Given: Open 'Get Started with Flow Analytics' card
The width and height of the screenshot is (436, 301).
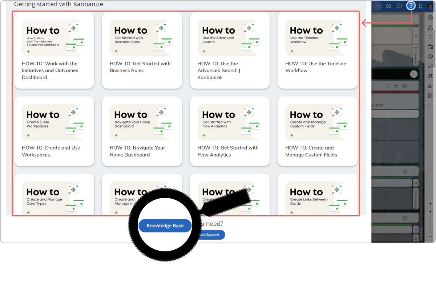Looking at the screenshot, I should coord(230,131).
